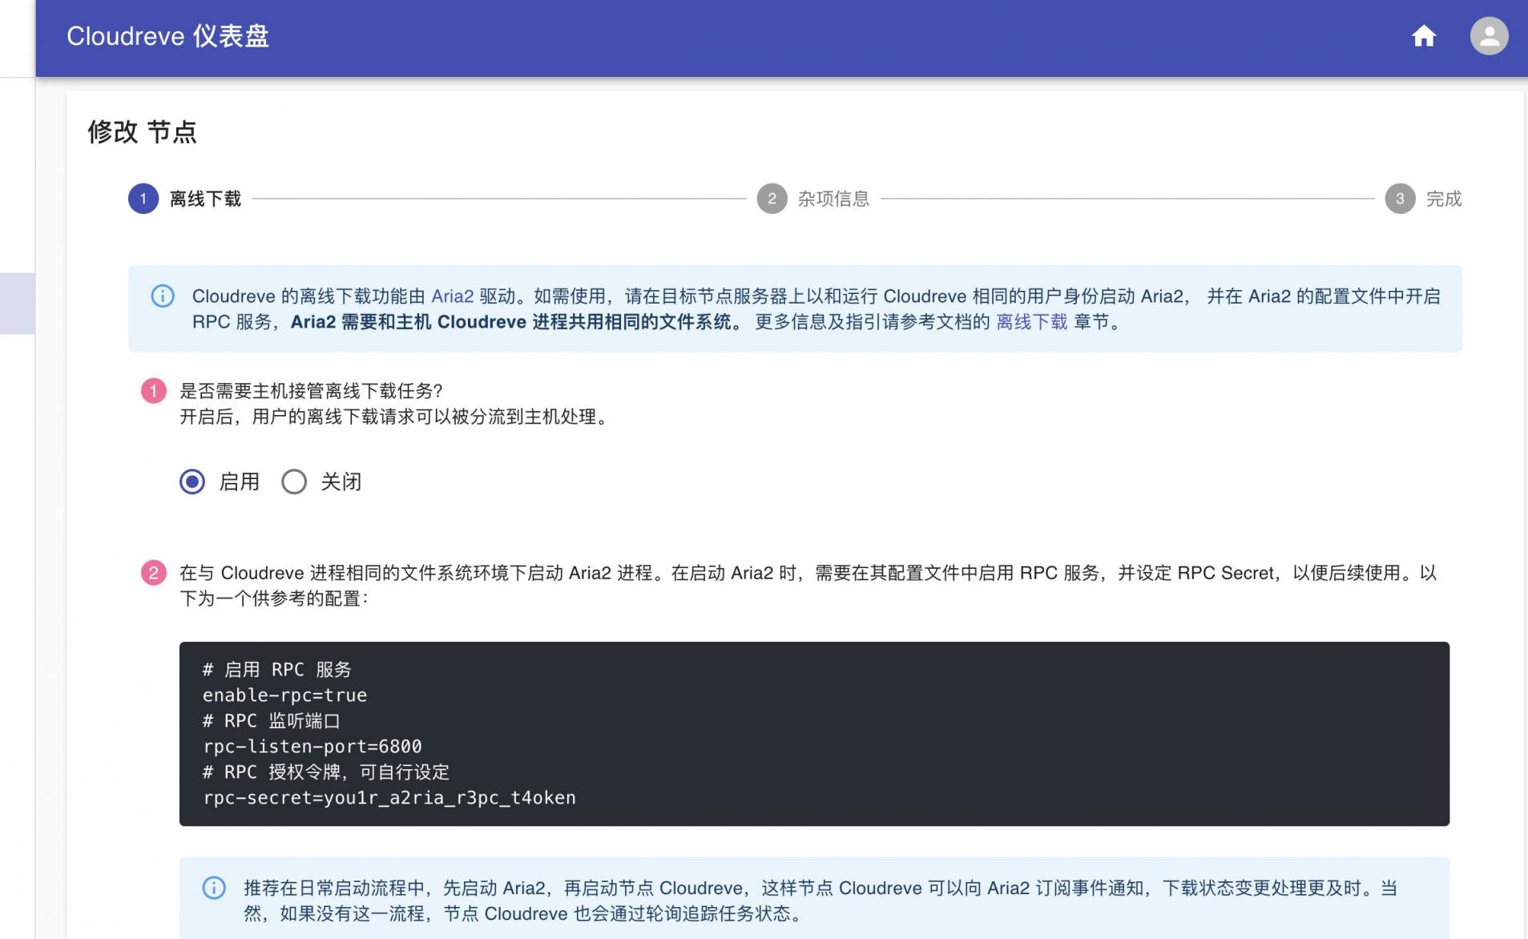Open the 离线下载 documentation link
Screen dimensions: 1528x939
tap(1030, 322)
